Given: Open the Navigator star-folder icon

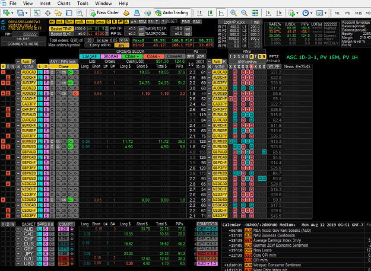Looking at the screenshot, I should [x=58, y=13].
